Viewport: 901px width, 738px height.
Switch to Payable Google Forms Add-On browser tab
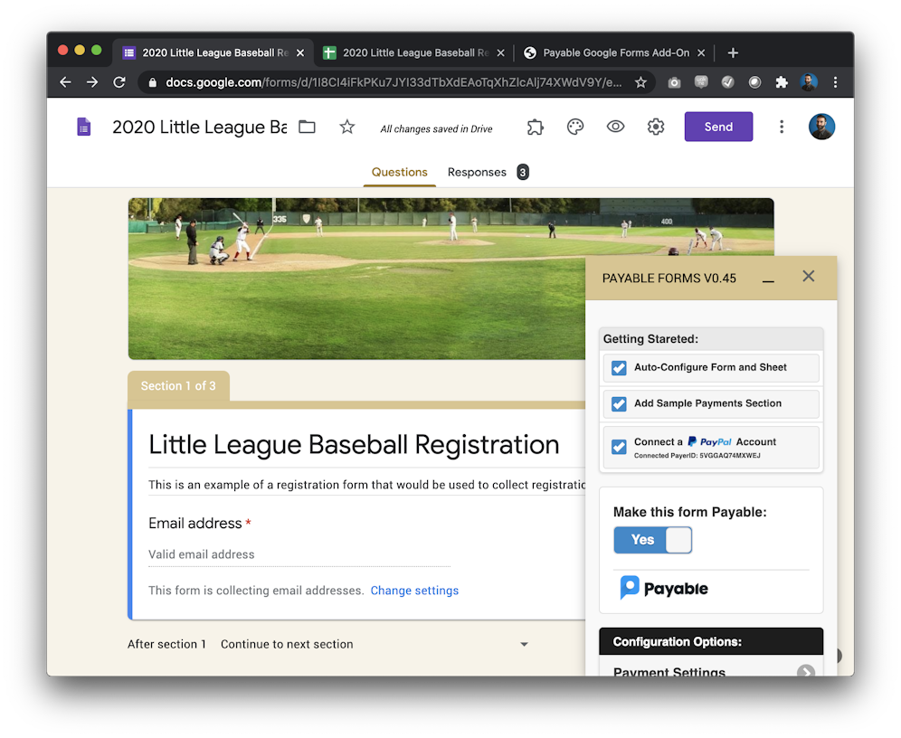tap(615, 53)
